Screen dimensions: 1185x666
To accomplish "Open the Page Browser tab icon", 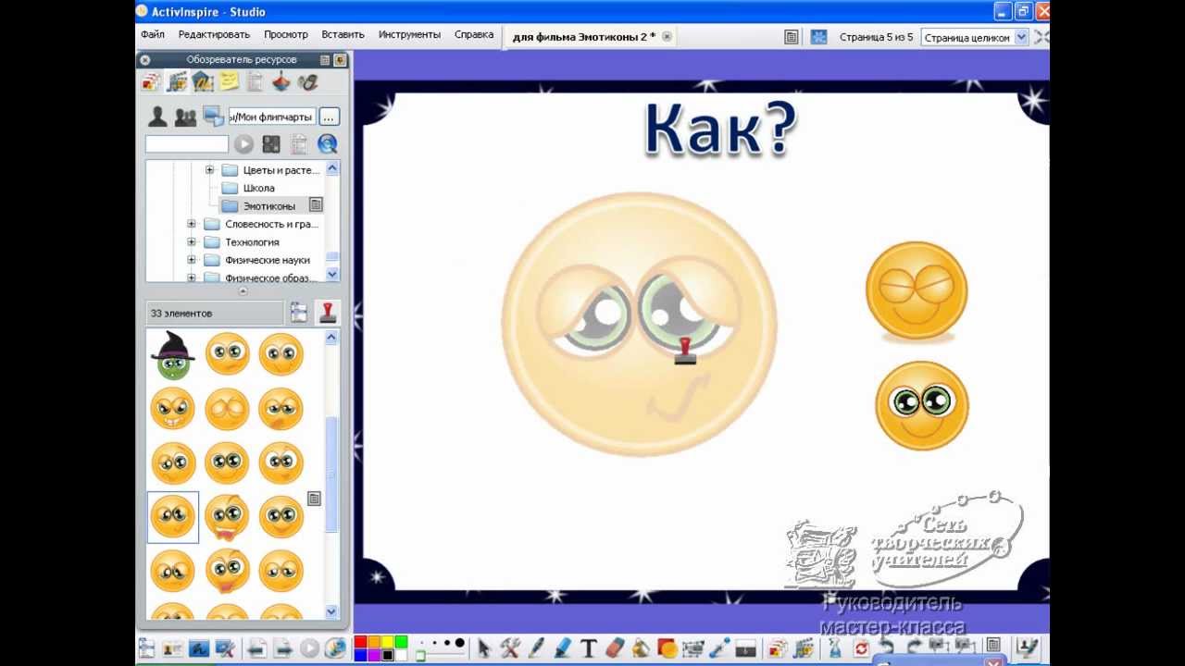I will [x=151, y=82].
